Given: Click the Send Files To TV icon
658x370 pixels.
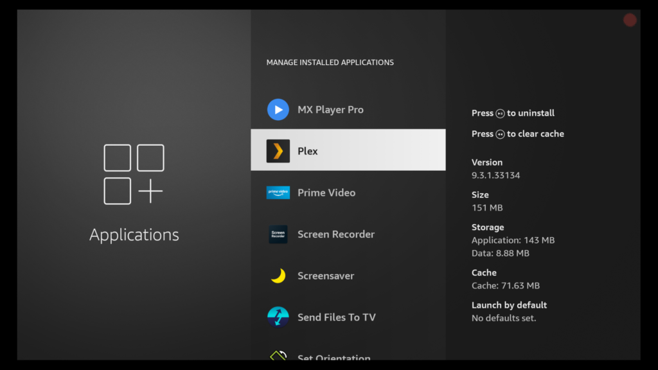Looking at the screenshot, I should (278, 317).
